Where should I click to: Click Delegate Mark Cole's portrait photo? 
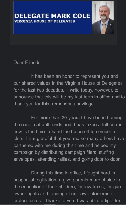[x=103, y=18]
